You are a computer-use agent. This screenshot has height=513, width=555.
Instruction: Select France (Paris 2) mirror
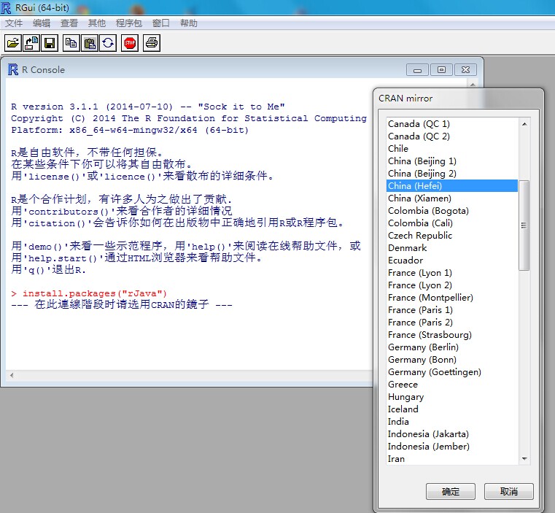point(452,323)
